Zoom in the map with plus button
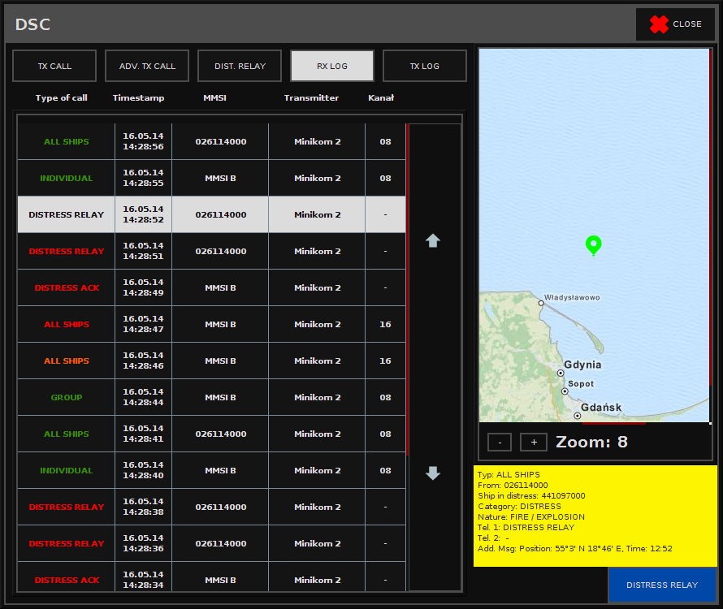This screenshot has width=723, height=609. pos(534,442)
